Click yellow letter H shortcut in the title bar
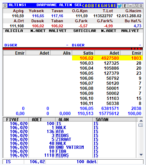146x165 pixels. (x=106, y=6)
